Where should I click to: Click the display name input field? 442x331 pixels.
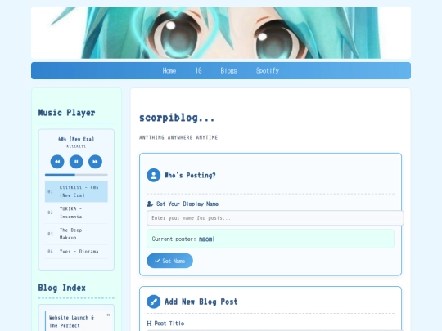275,218
